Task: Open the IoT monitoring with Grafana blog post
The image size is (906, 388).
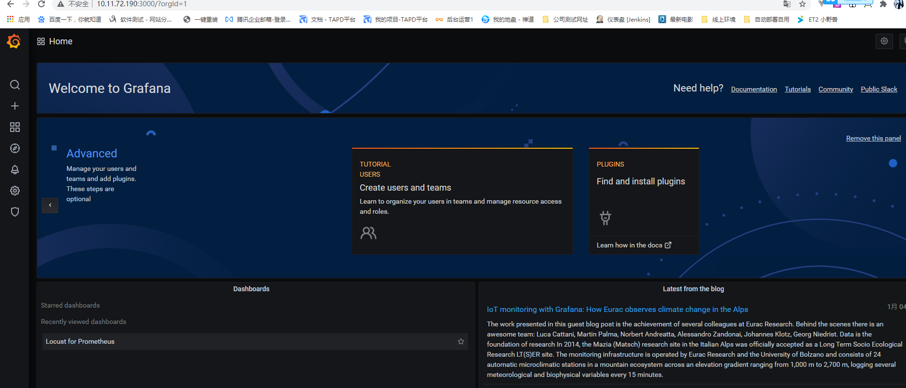Action: point(617,310)
